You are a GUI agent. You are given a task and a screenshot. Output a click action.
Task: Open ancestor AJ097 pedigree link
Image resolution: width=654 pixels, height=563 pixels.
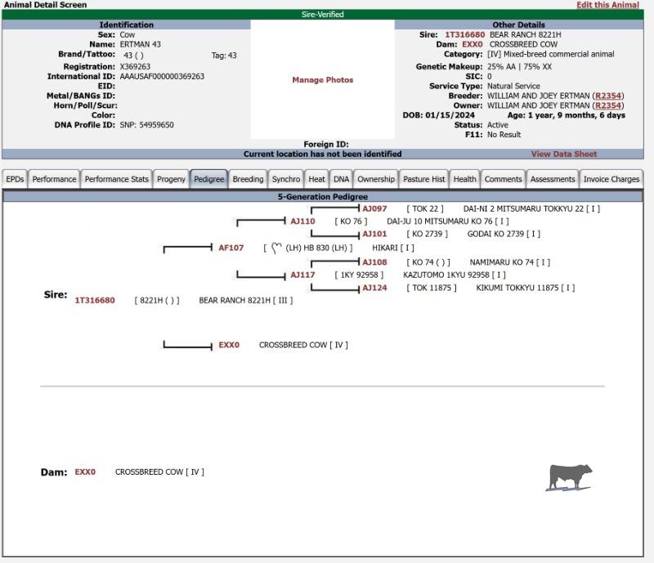[x=374, y=209]
